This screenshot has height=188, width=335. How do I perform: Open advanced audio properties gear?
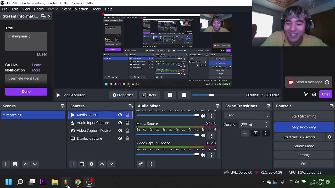click(141, 164)
